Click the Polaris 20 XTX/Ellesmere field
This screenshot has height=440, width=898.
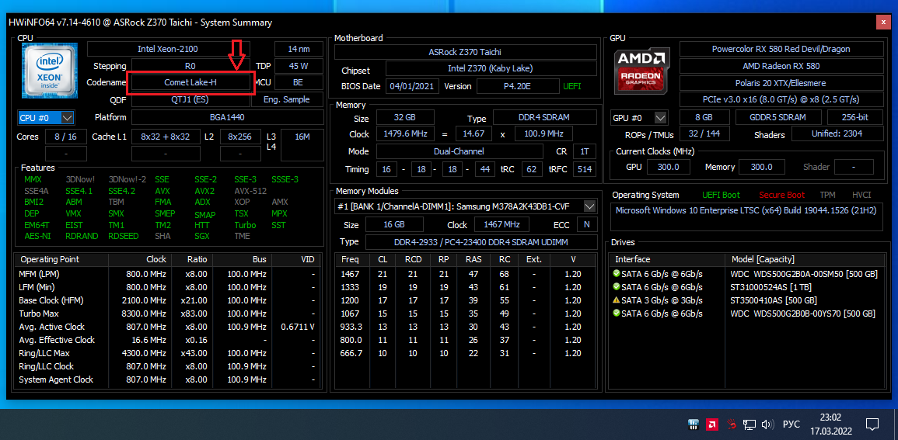(781, 82)
